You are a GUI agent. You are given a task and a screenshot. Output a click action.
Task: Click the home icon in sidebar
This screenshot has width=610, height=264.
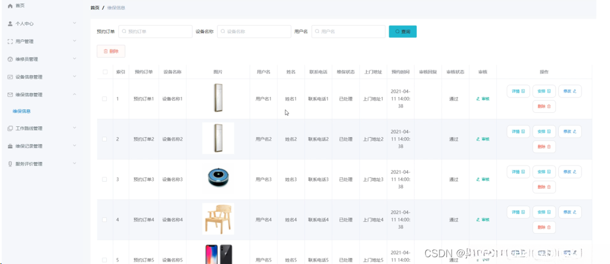[10, 6]
